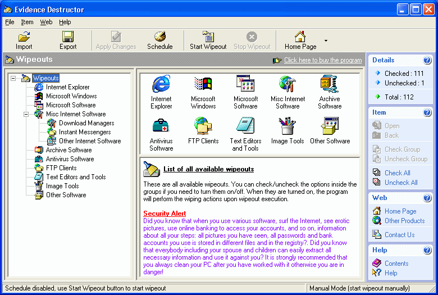Screen dimensions: 438x295
Task: Click the large Archive Software group icon
Action: point(330,84)
